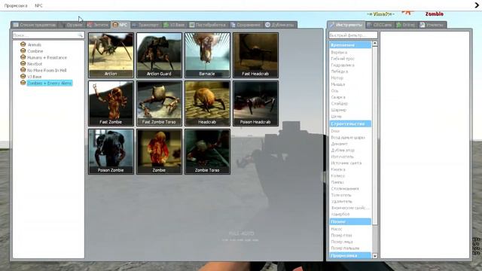482x271 pixels.
Task: Collapse the Позинг tool category
Action: pos(350,221)
